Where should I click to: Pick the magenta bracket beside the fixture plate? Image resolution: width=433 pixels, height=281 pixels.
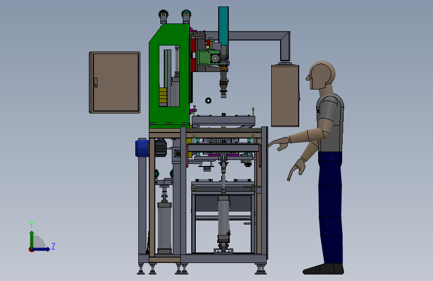(193, 111)
